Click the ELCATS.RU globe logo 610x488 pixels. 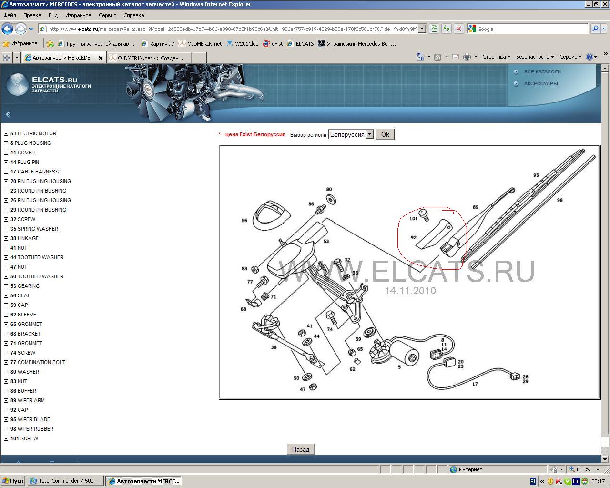(x=18, y=84)
